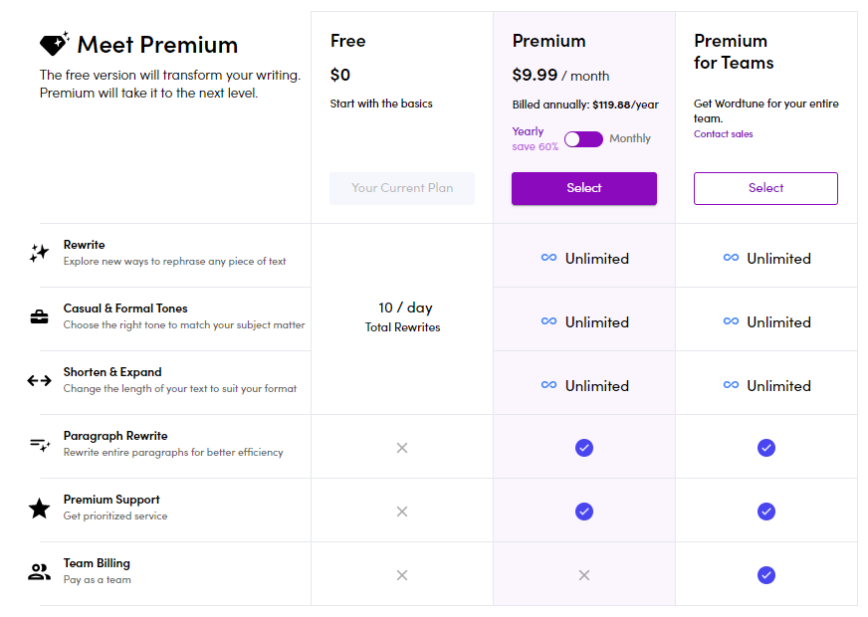
Task: Click the Premium Support star icon
Action: click(x=39, y=509)
